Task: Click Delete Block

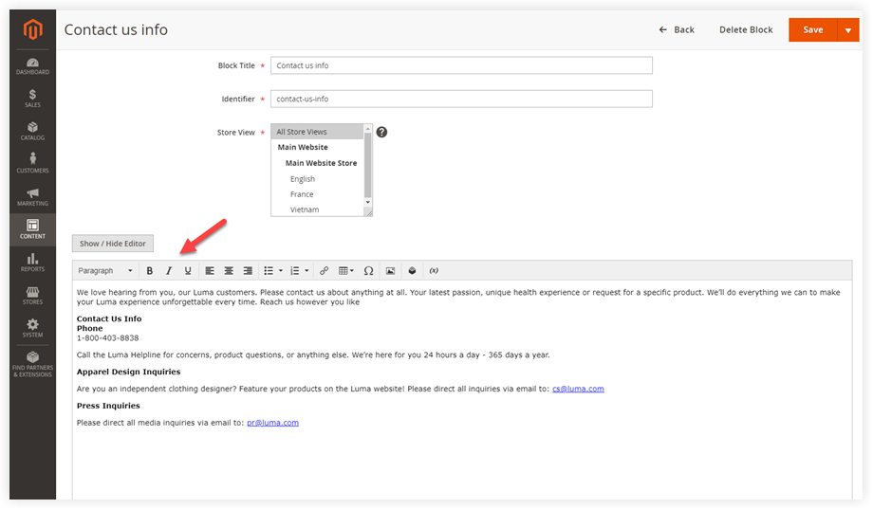Action: [746, 30]
